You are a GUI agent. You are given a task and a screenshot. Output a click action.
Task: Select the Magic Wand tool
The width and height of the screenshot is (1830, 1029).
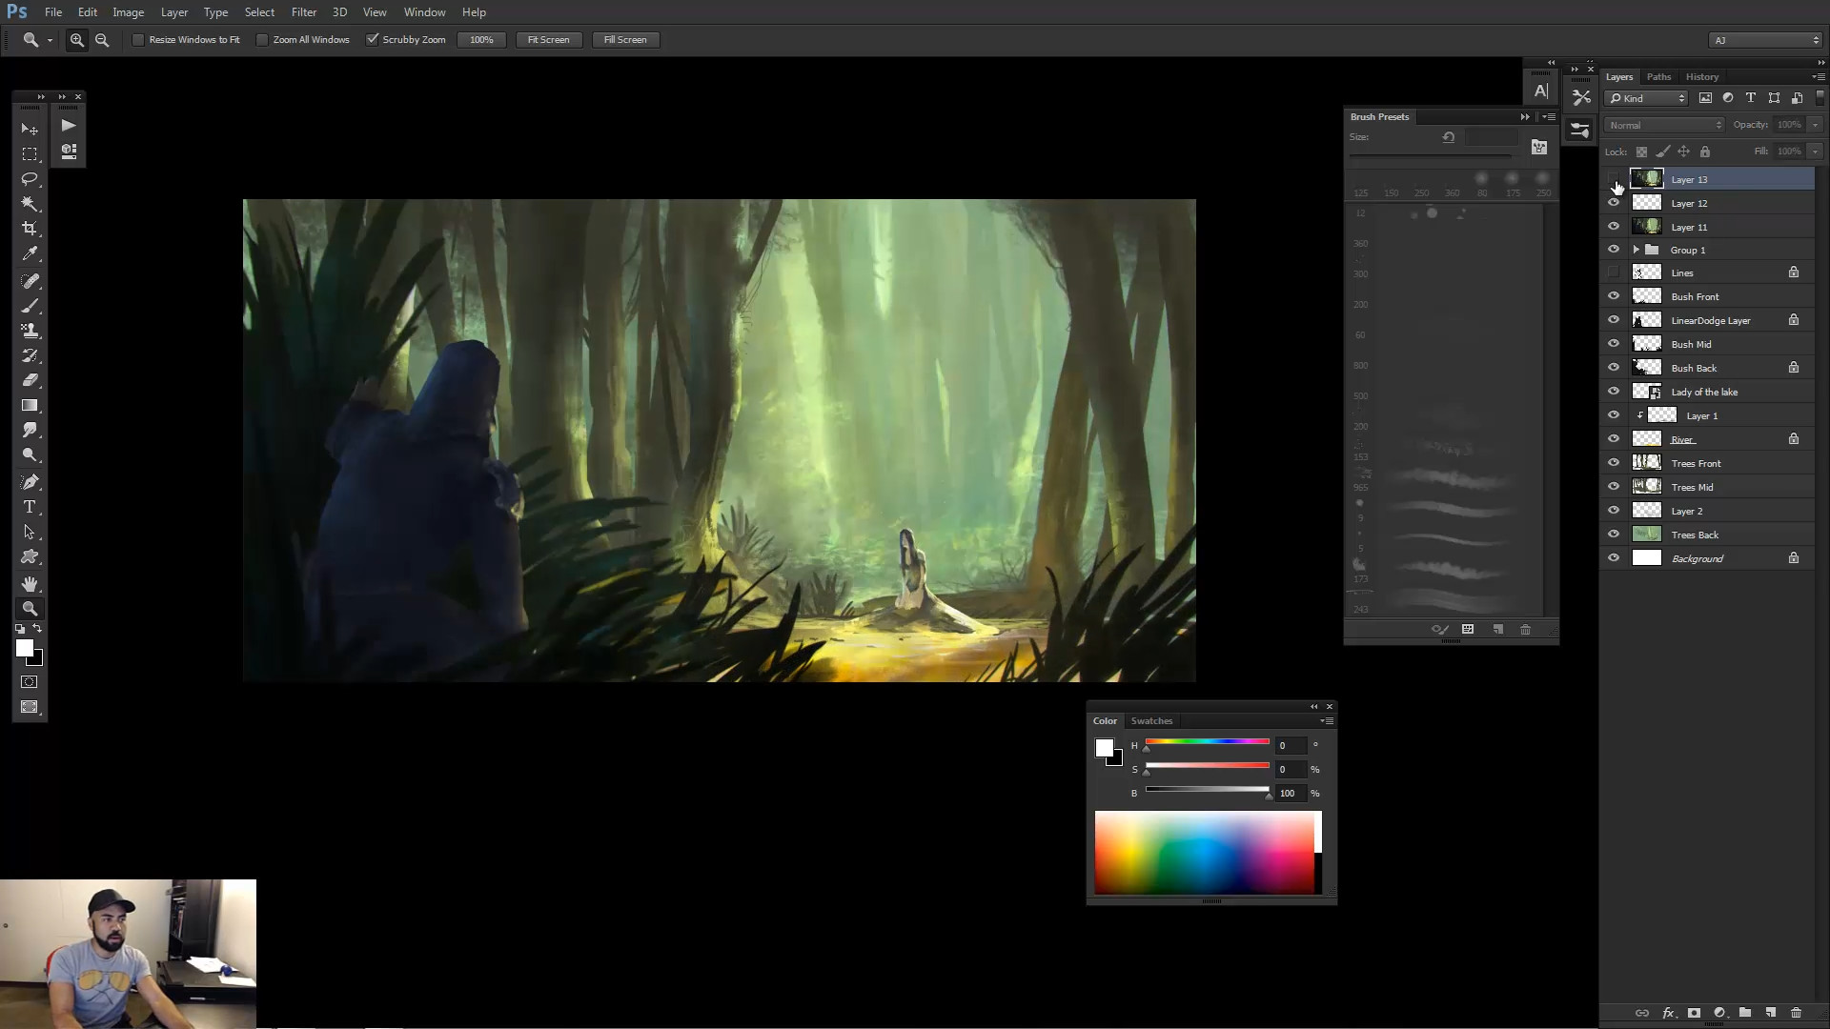30,204
